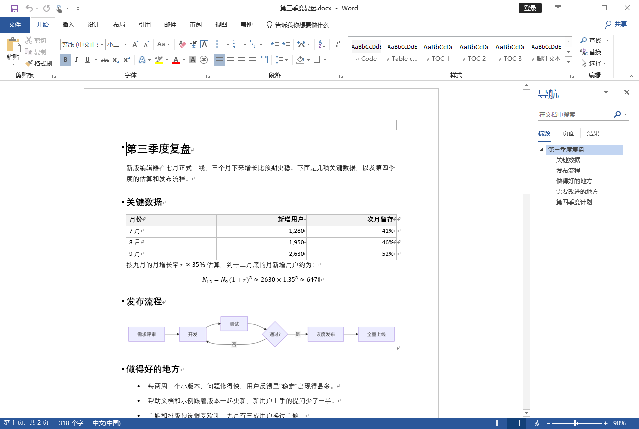Switch to 页面 tab in navigation pane
This screenshot has width=639, height=429.
point(568,133)
